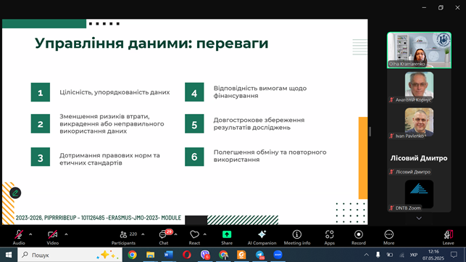Viewport: 466px width, 262px height.
Task: Click the battery status tray icon
Action: point(390,255)
